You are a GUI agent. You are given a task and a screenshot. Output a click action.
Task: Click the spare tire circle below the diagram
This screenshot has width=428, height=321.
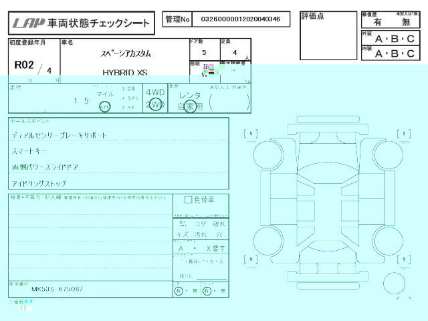(x=394, y=283)
